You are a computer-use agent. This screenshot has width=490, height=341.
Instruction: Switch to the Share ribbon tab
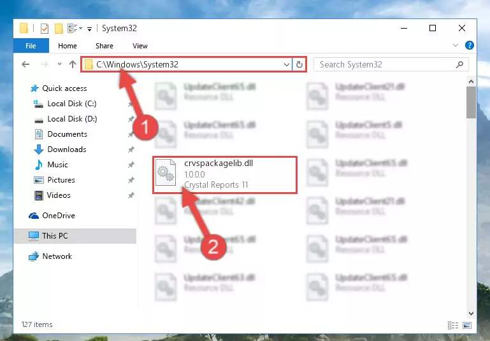click(104, 46)
